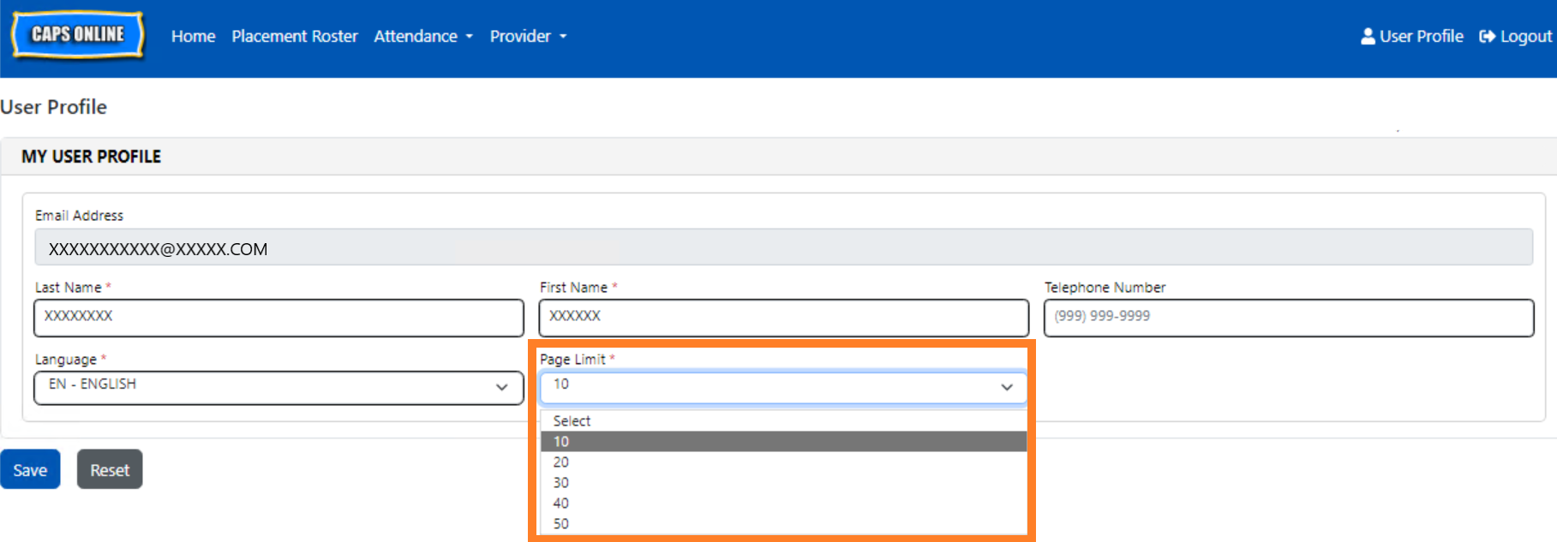Open the Language dropdown
The height and width of the screenshot is (542, 1557).
[278, 387]
